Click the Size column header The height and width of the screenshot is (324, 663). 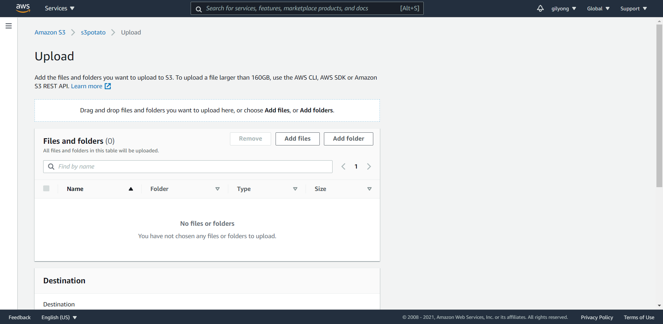pyautogui.click(x=320, y=189)
